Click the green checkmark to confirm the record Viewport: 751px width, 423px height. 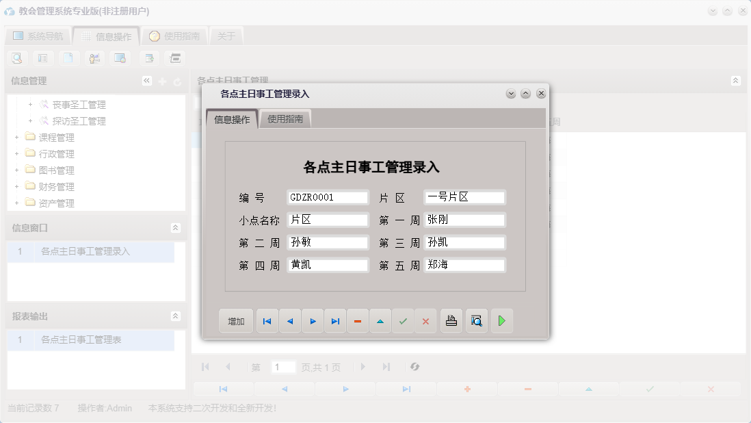click(x=403, y=320)
